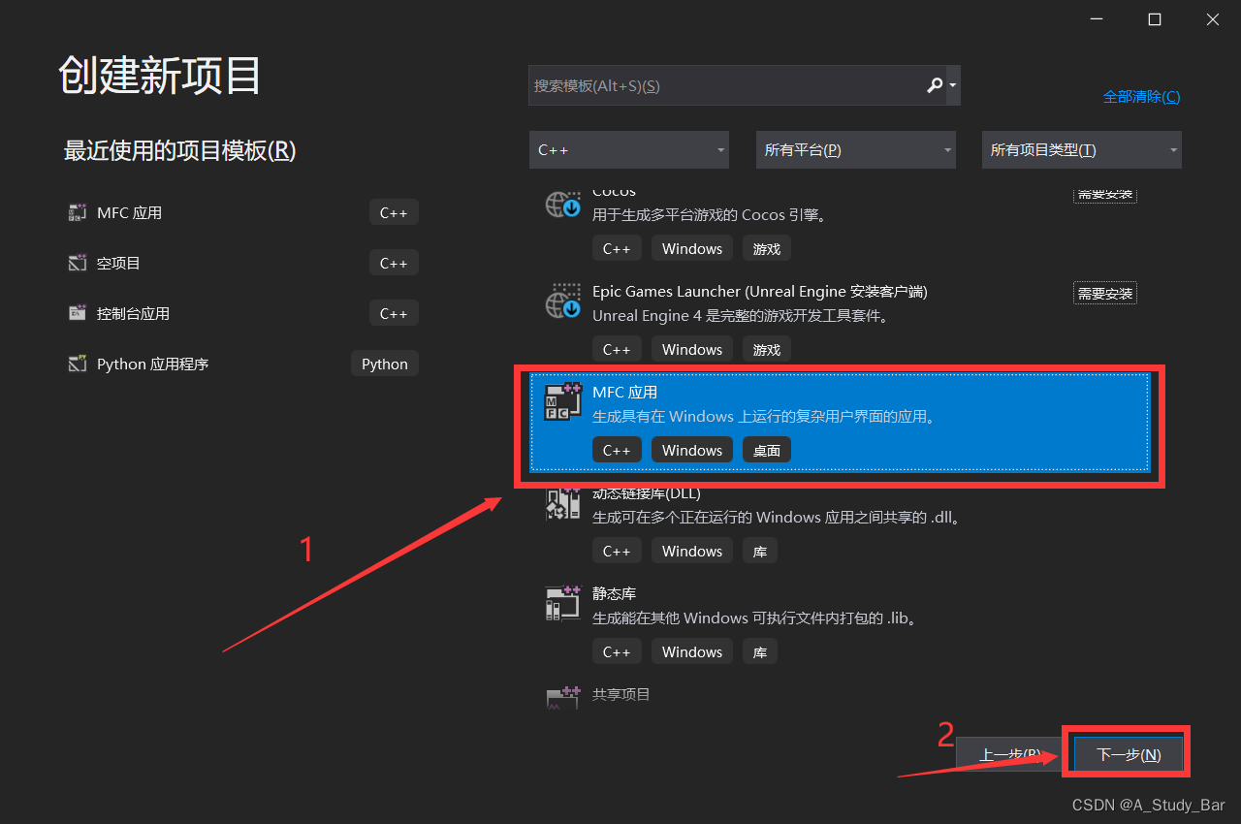Open the 所有项目类型 project type dropdown
1241x824 pixels.
pyautogui.click(x=1082, y=150)
